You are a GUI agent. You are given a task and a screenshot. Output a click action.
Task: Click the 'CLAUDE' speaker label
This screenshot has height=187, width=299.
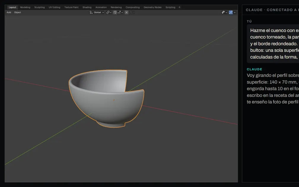click(255, 69)
